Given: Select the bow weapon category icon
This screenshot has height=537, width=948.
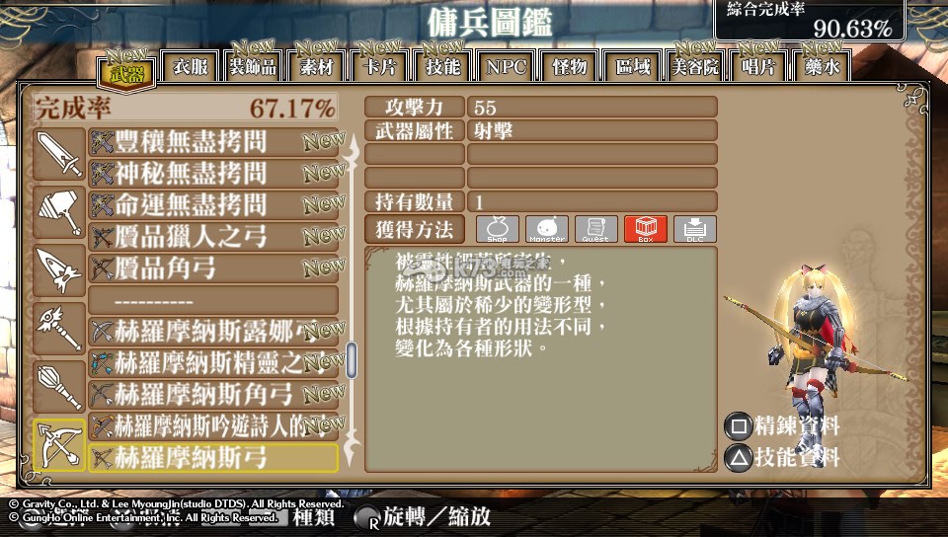Looking at the screenshot, I should (x=59, y=445).
